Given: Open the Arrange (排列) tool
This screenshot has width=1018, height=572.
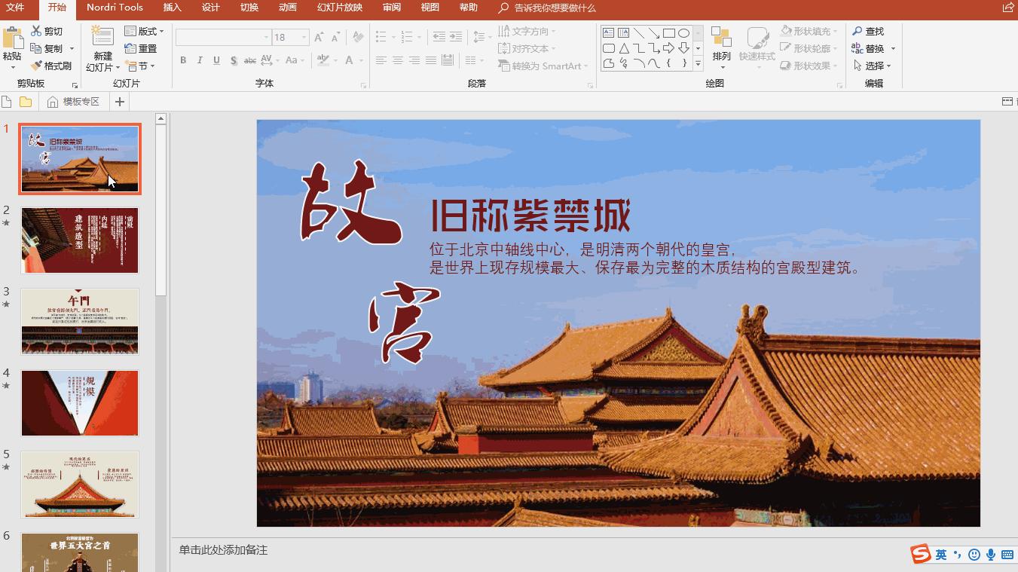Looking at the screenshot, I should pyautogui.click(x=721, y=47).
